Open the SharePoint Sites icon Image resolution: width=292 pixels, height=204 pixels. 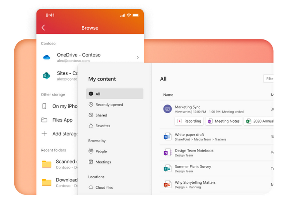[x=47, y=76]
